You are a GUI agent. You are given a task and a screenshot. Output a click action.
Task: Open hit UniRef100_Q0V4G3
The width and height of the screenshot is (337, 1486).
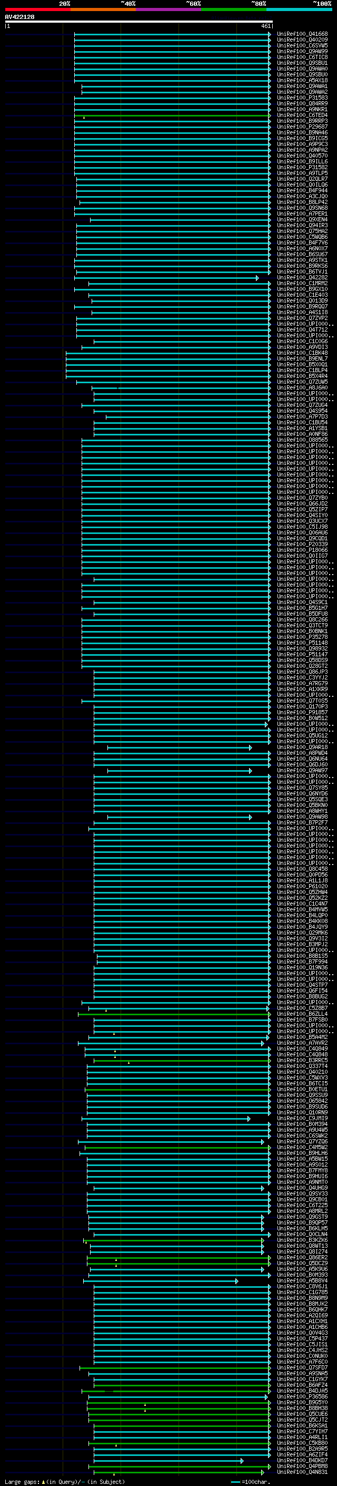point(302,1333)
